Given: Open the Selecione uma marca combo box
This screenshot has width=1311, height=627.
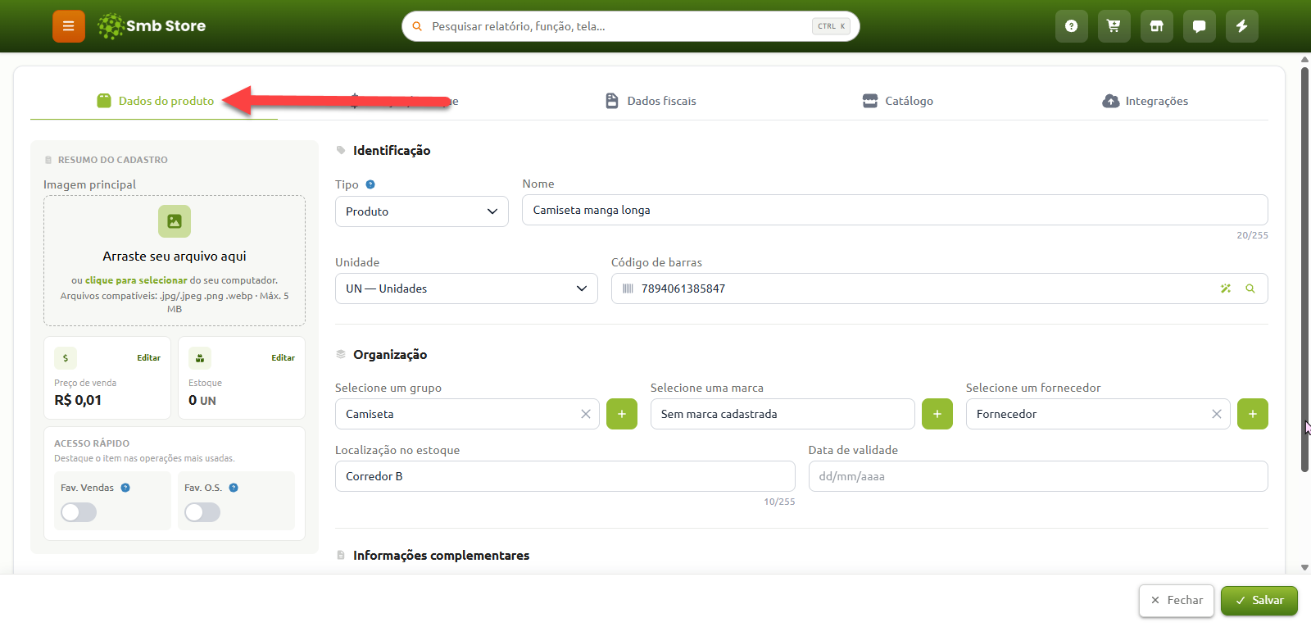Looking at the screenshot, I should (783, 414).
